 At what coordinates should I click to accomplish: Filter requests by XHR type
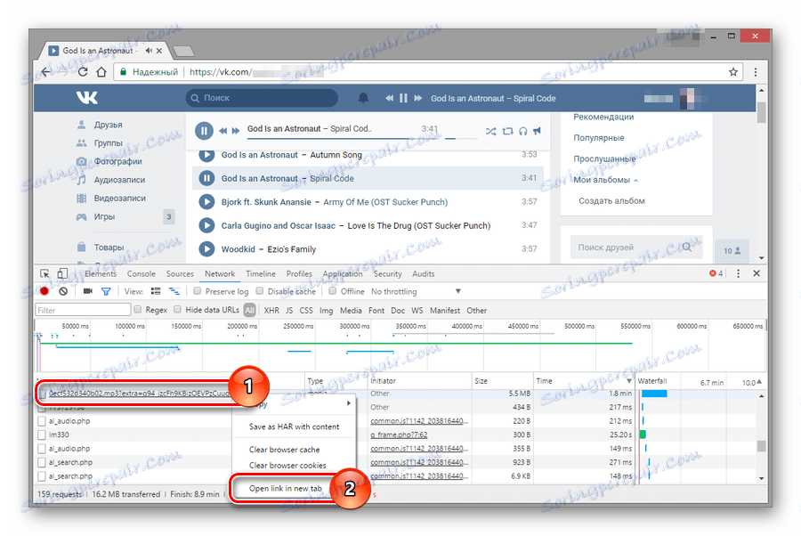point(271,310)
